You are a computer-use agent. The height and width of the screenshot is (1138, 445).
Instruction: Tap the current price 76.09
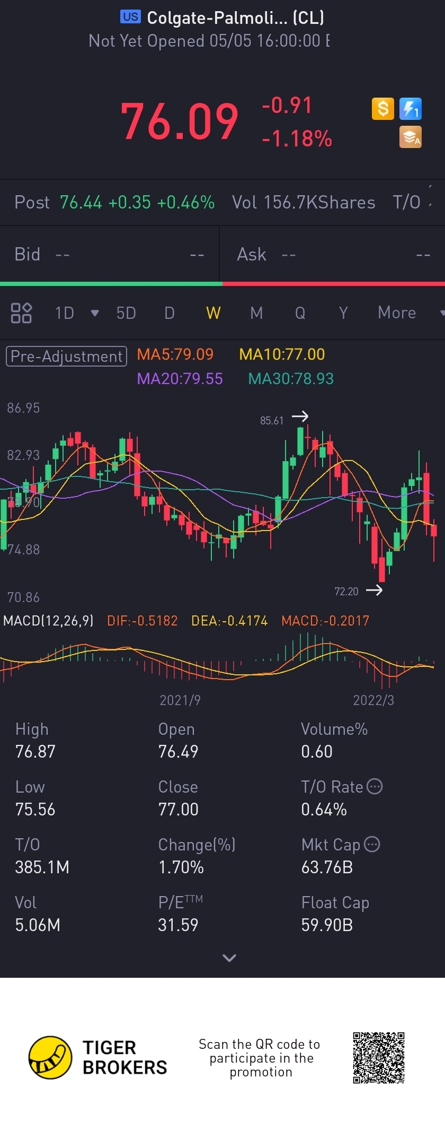(x=180, y=122)
